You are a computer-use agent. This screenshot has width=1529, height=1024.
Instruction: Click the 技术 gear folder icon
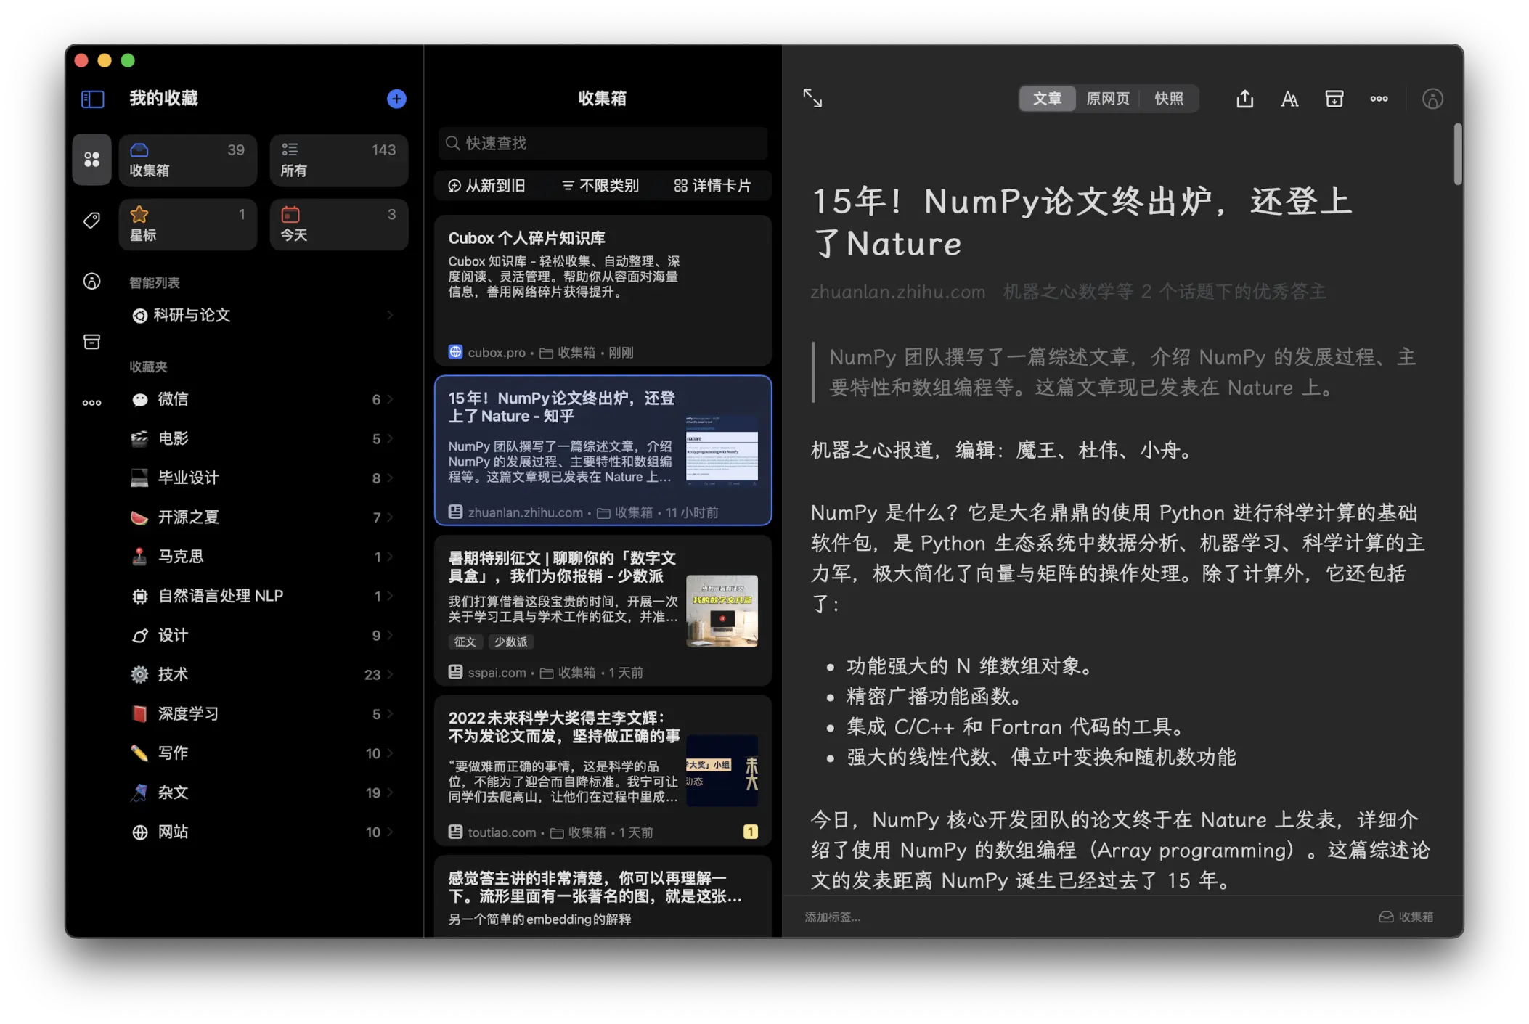(x=139, y=674)
